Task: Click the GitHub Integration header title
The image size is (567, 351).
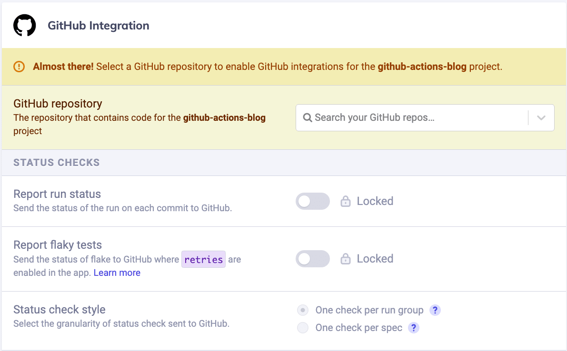Action: click(98, 25)
